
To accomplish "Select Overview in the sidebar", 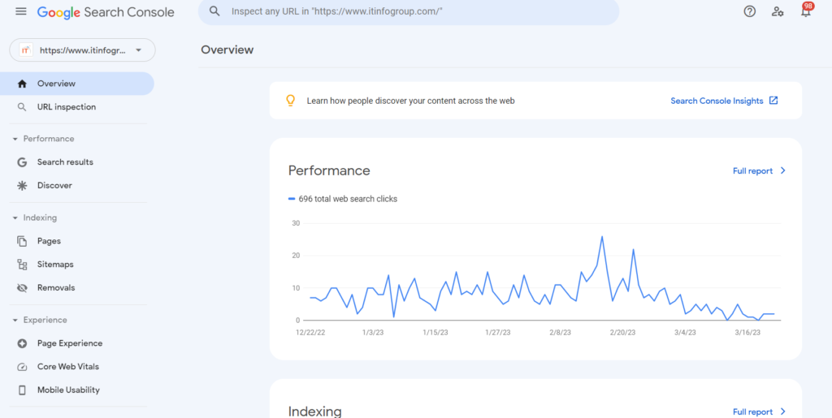I will click(77, 84).
